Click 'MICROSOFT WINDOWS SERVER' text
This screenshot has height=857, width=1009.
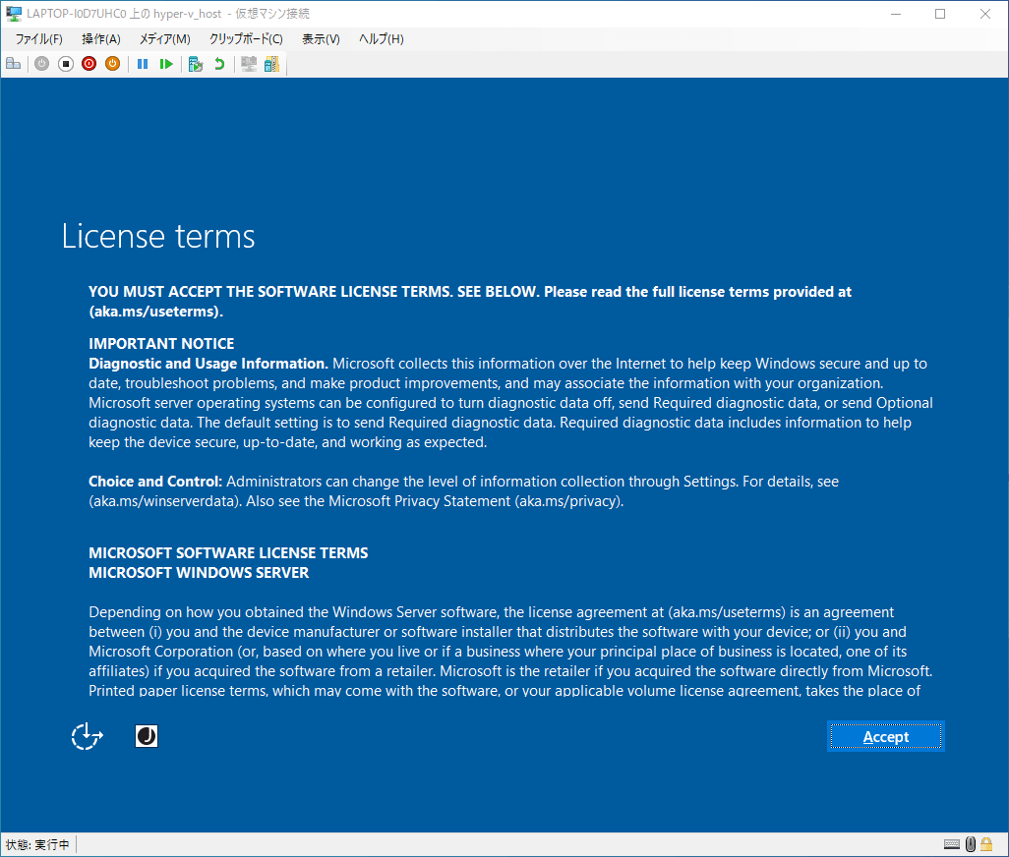[x=199, y=572]
